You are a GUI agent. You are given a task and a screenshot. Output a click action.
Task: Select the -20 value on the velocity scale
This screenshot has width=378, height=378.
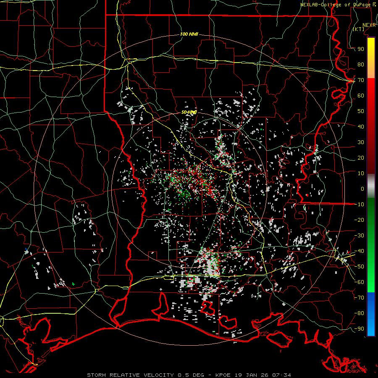[359, 220]
